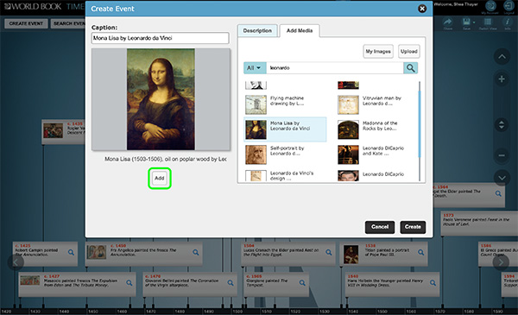Switch to the Description tab

point(257,31)
